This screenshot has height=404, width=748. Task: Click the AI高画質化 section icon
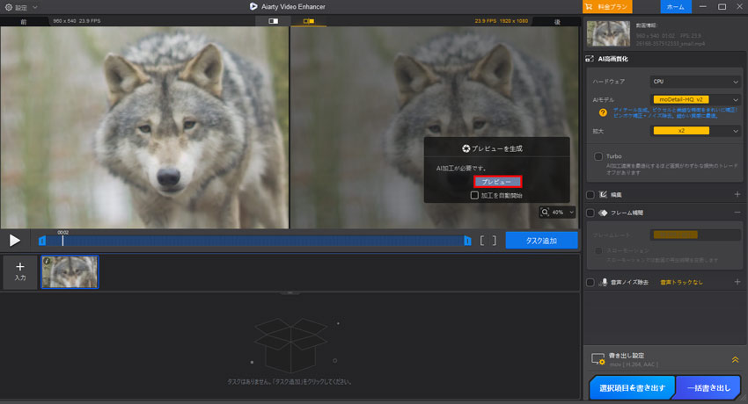pos(590,59)
